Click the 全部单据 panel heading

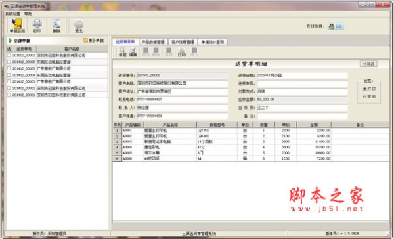click(x=22, y=41)
